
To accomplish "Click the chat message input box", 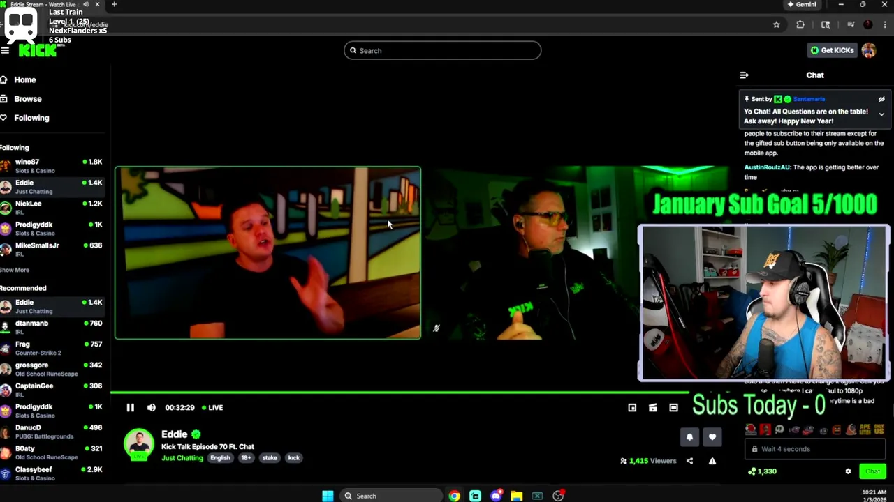I will (x=816, y=449).
